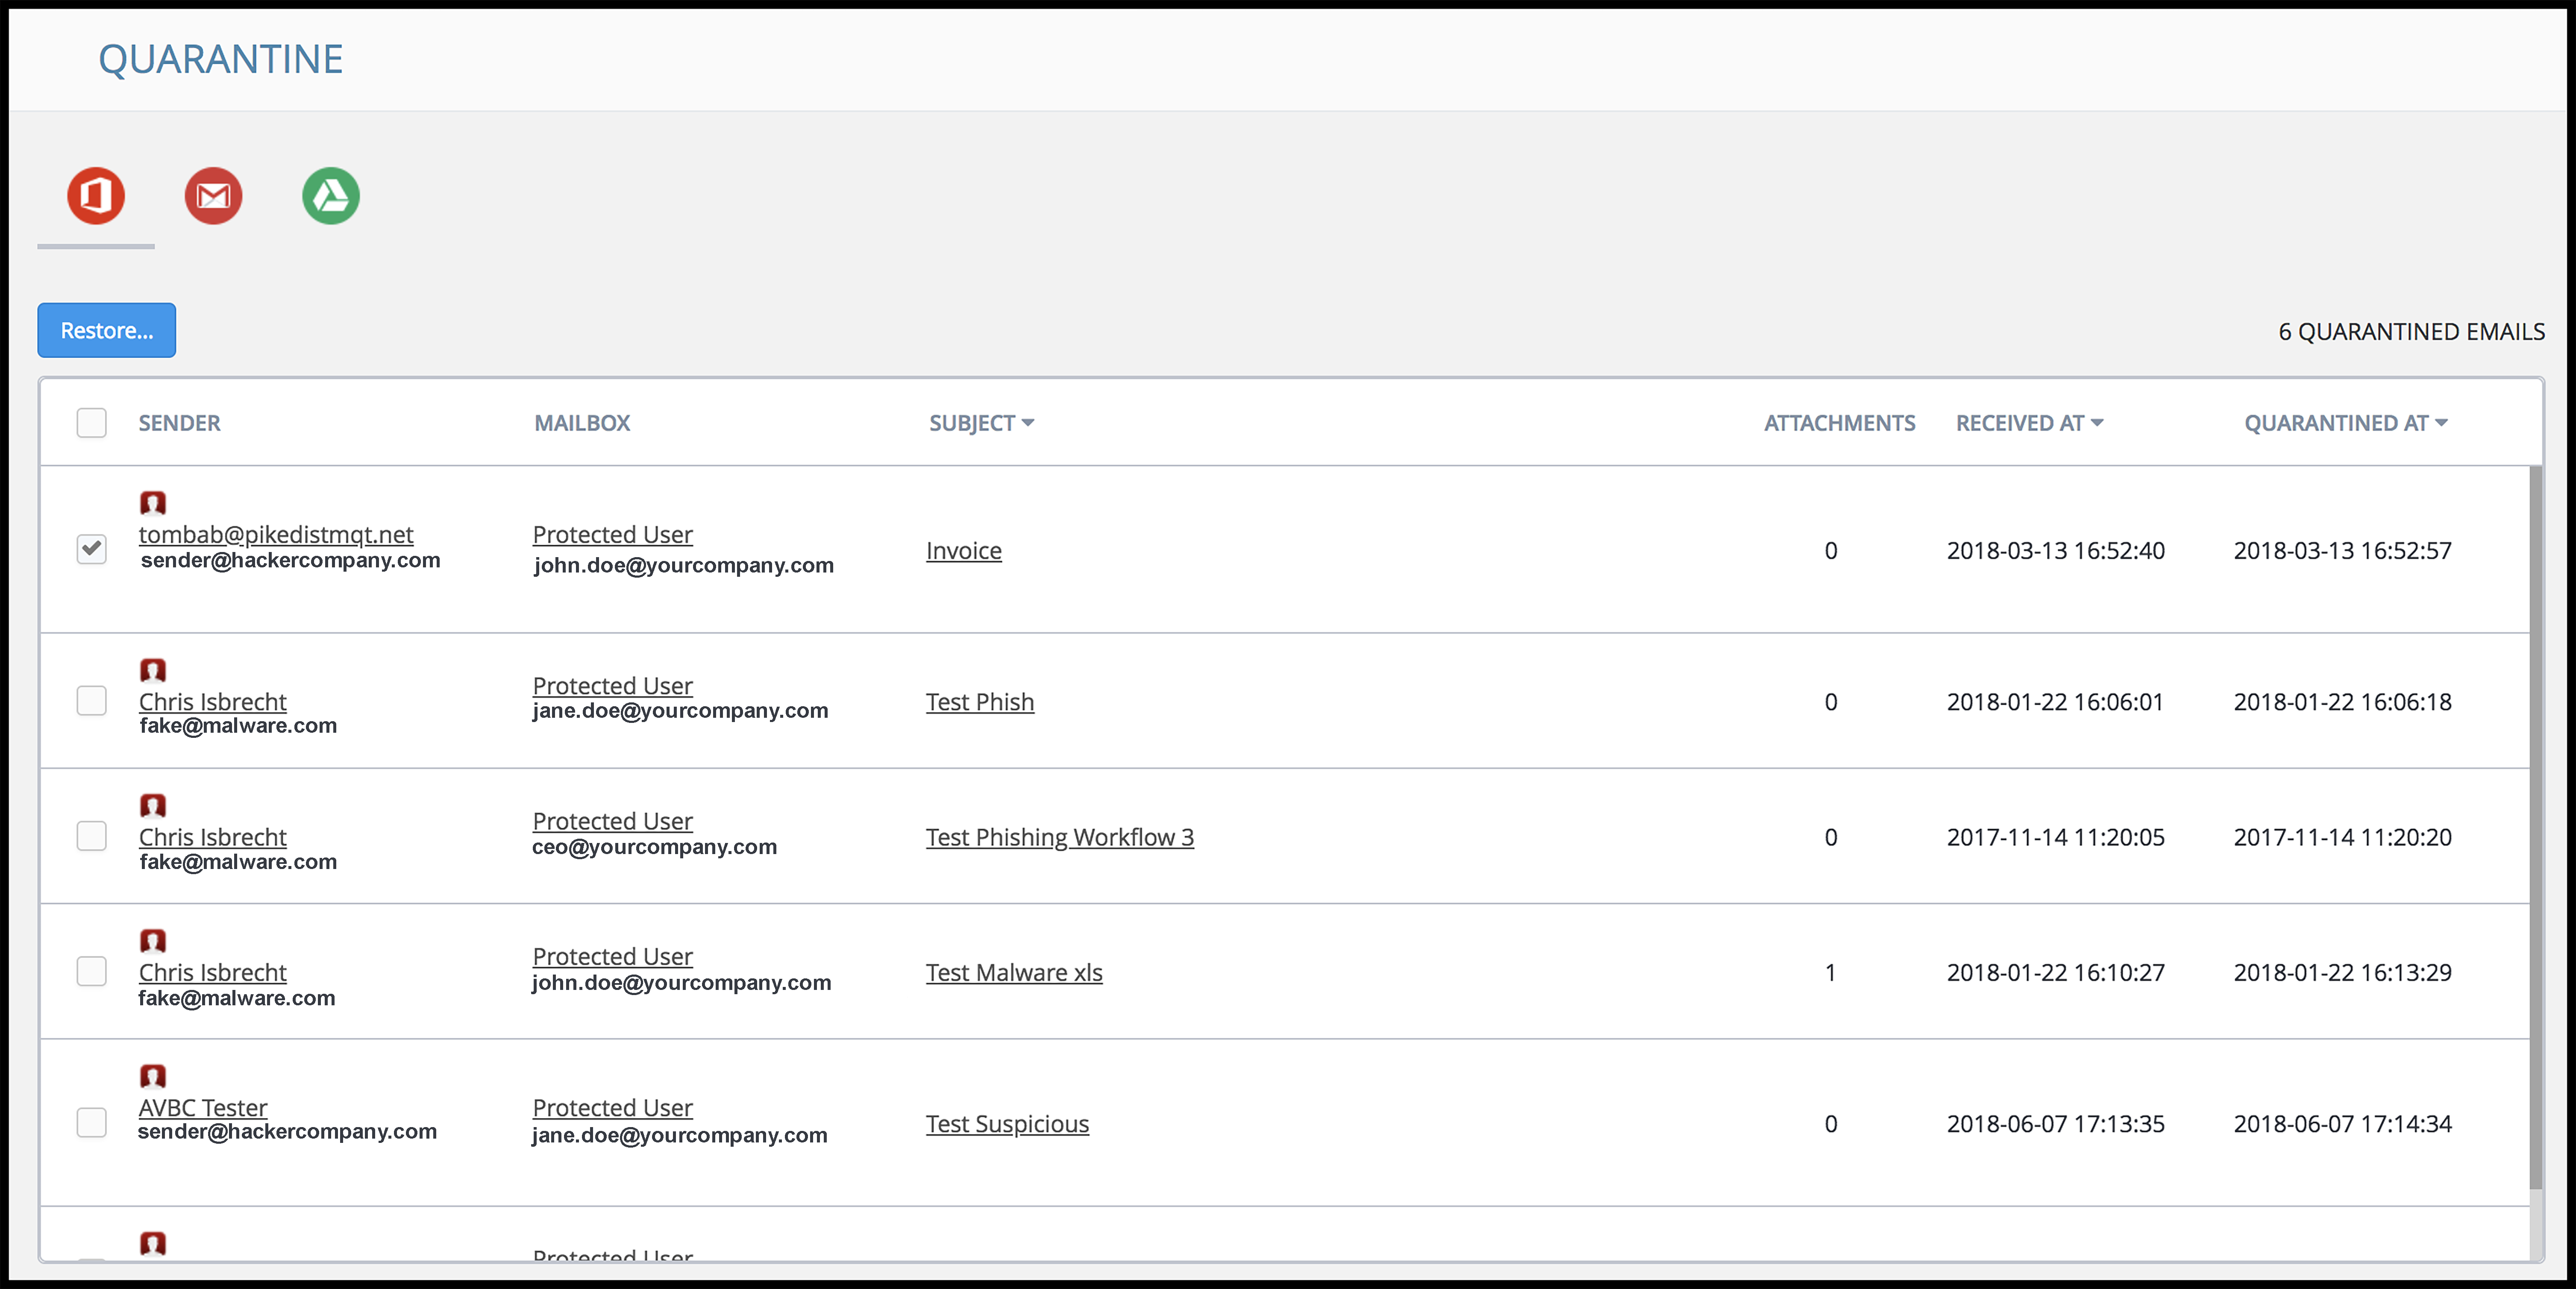Viewport: 2576px width, 1289px height.
Task: Select the Test Phishing Workflow 3 checkbox
Action: coord(92,836)
